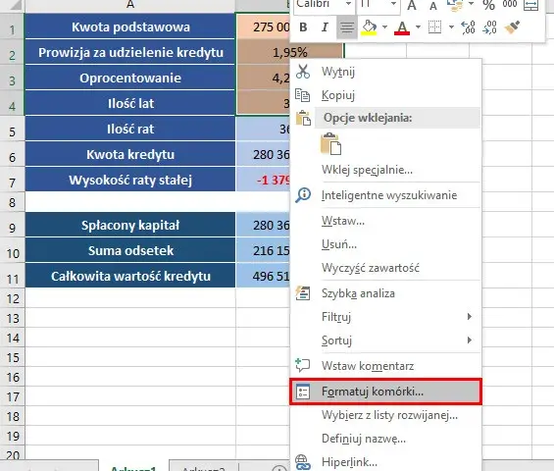Open the accounting format dropdown arrow

pyautogui.click(x=471, y=4)
